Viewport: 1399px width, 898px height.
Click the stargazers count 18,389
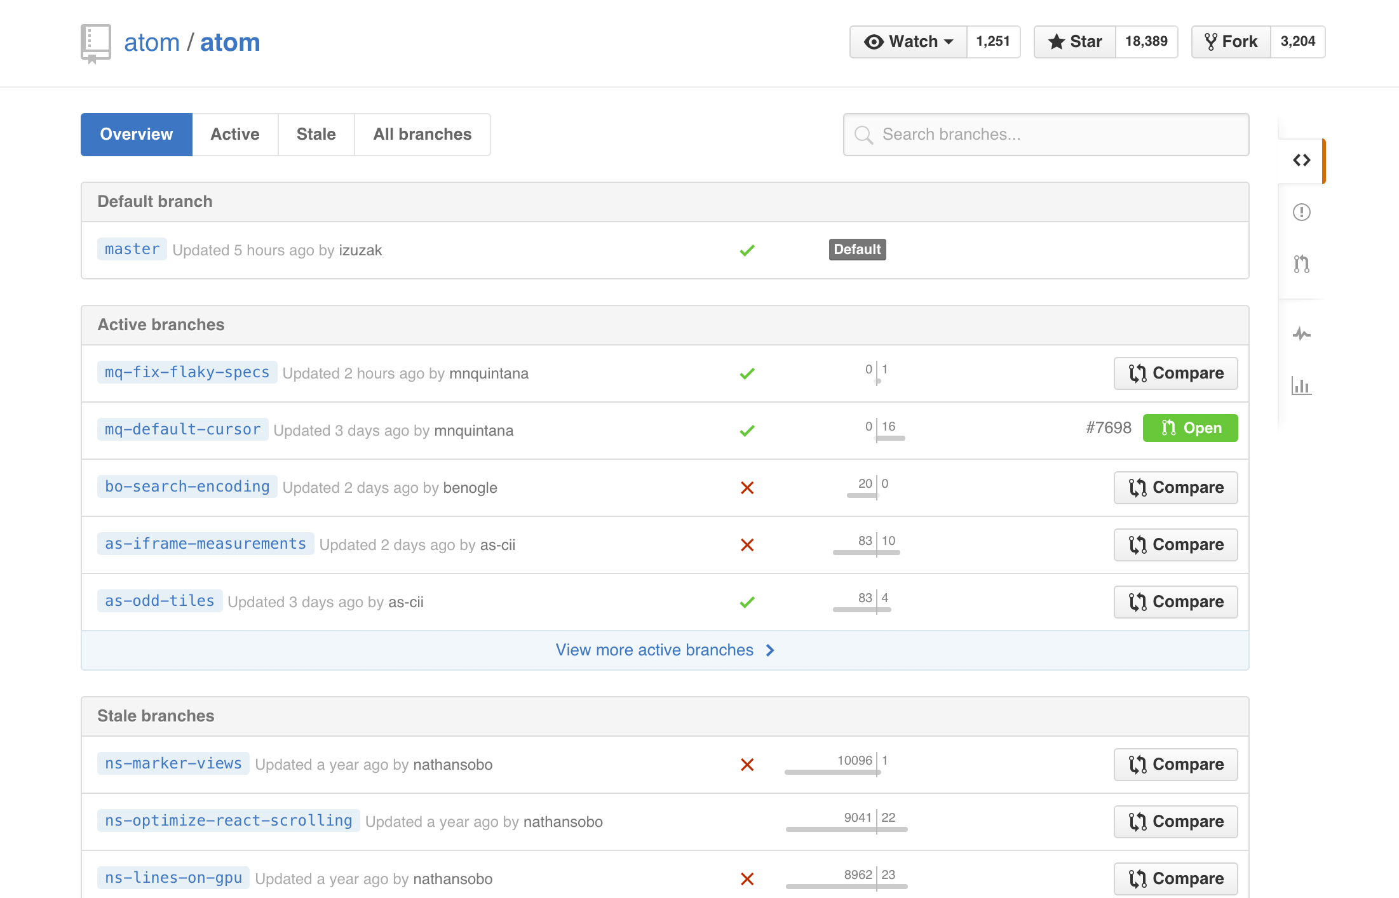[x=1146, y=42]
